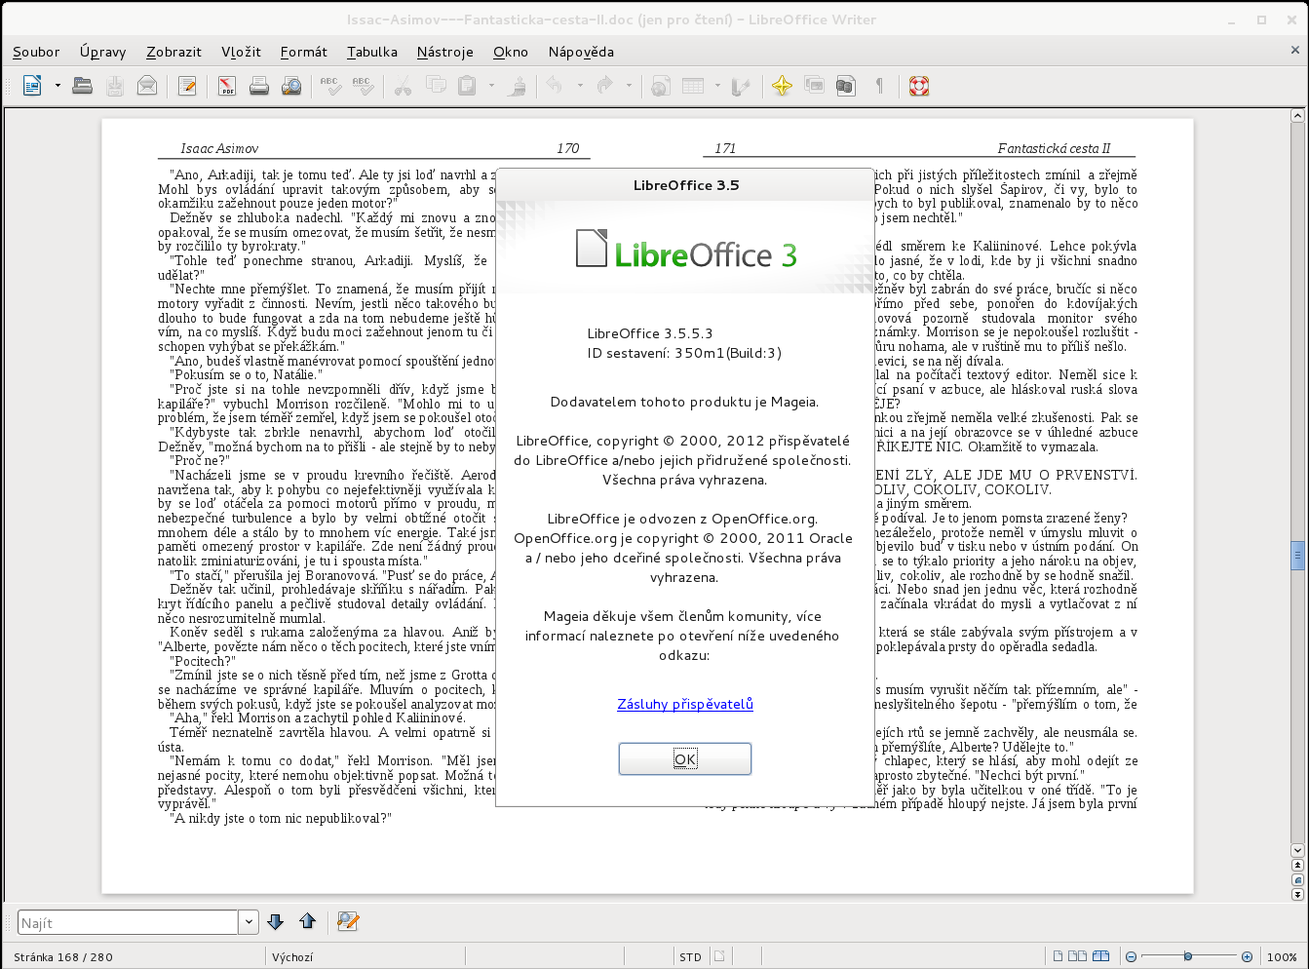Open the Zobrazit menu
Image resolution: width=1309 pixels, height=969 pixels.
tap(173, 52)
